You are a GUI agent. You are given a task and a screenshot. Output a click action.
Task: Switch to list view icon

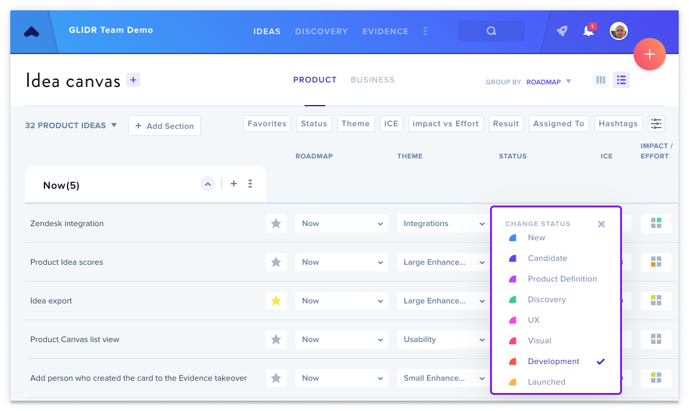621,80
